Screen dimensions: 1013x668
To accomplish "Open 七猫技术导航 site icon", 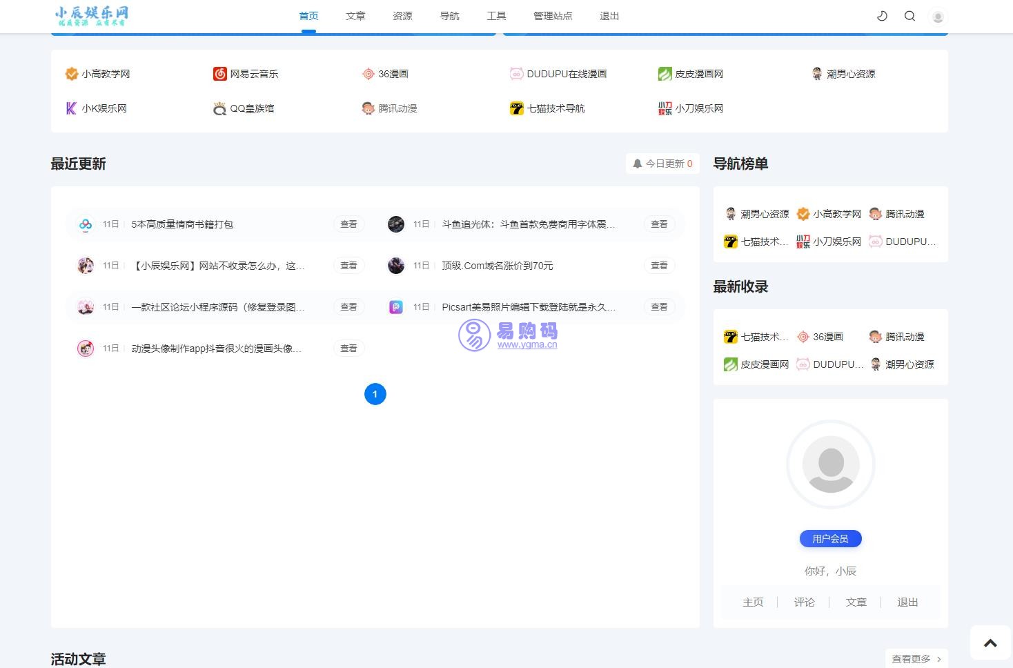I will click(x=517, y=108).
